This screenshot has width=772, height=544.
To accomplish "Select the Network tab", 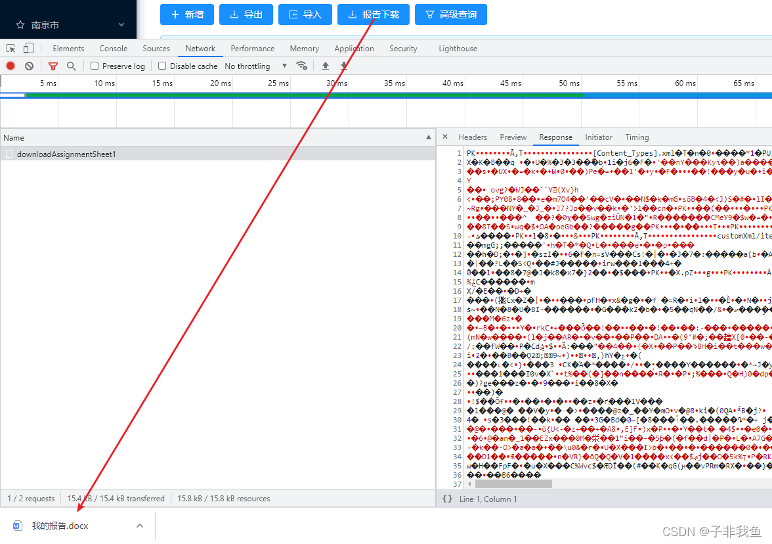I will click(200, 49).
